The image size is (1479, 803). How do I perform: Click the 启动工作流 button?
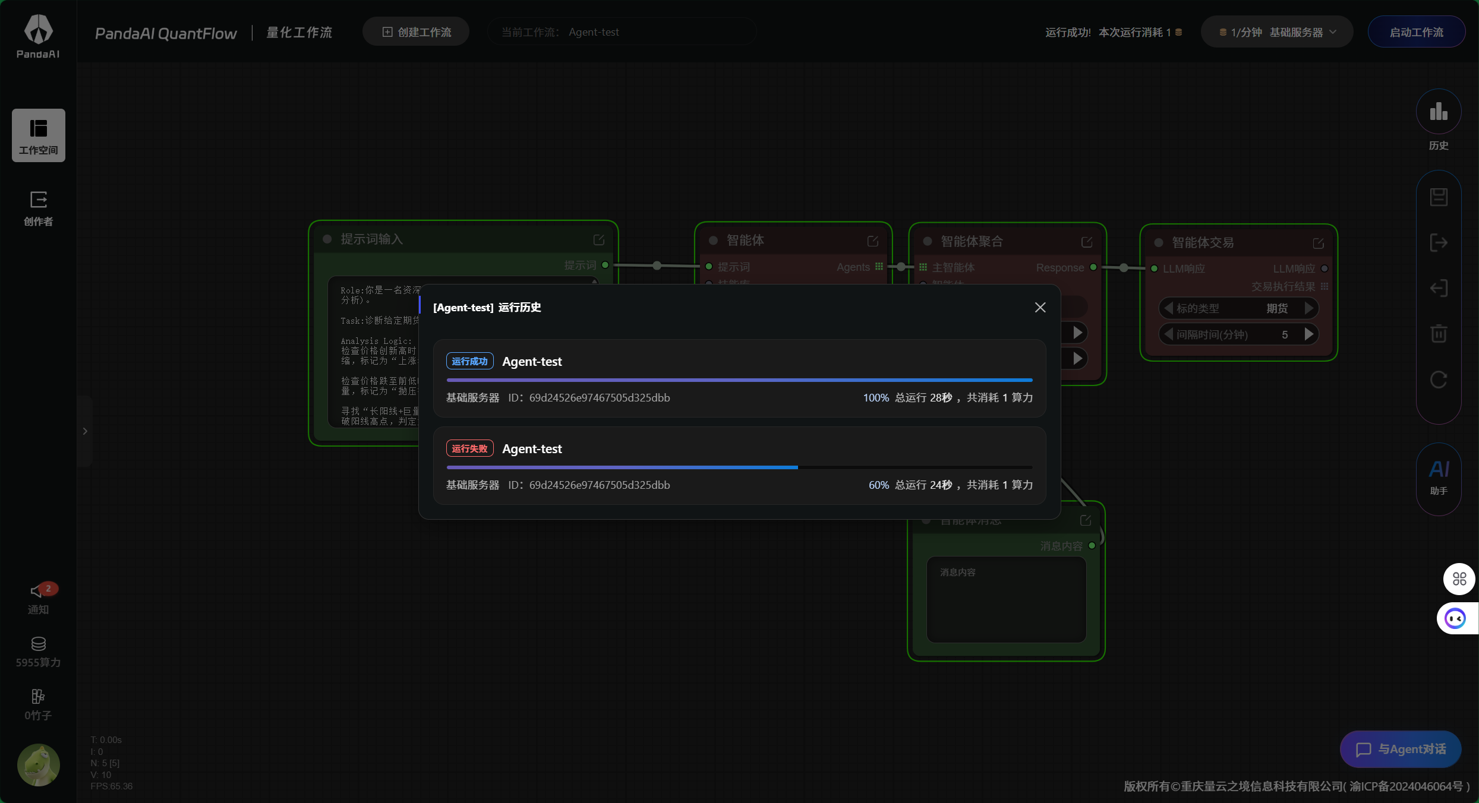coord(1417,31)
